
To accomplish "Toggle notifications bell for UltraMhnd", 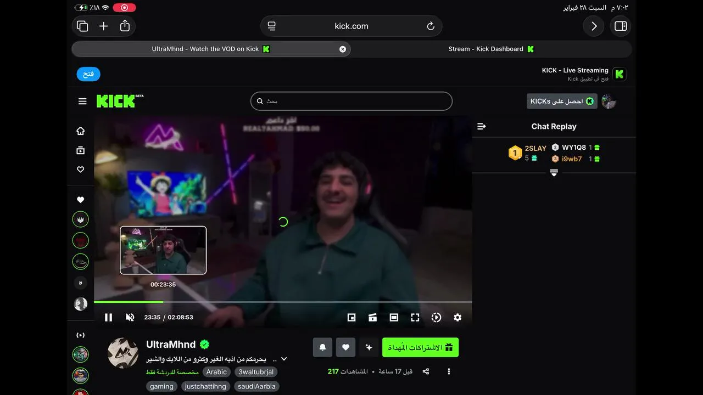I will point(323,347).
